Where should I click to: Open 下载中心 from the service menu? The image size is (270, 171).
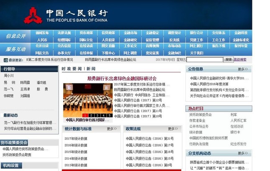(x=108, y=53)
